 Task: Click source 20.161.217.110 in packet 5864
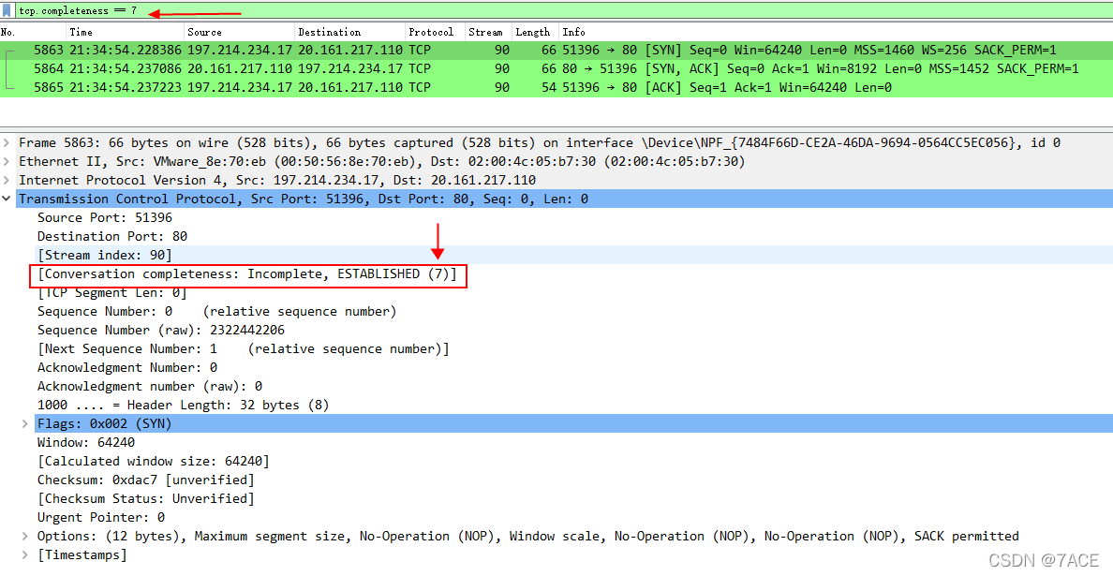(240, 68)
